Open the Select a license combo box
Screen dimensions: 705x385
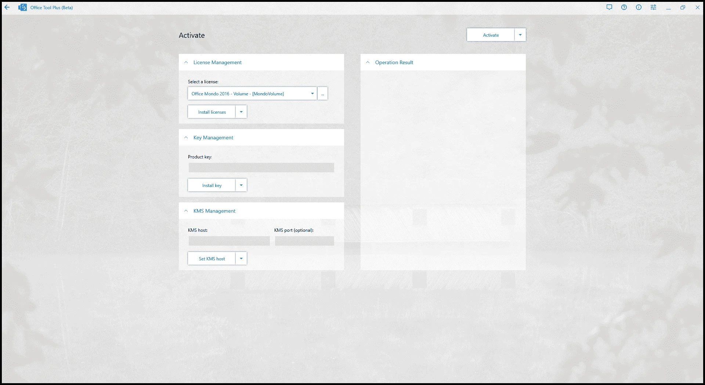pyautogui.click(x=252, y=93)
